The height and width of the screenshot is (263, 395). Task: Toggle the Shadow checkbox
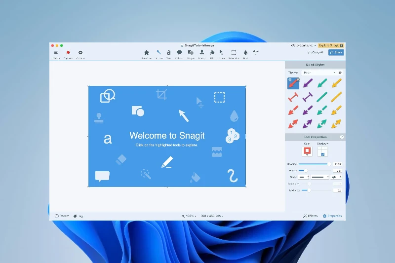coord(323,154)
